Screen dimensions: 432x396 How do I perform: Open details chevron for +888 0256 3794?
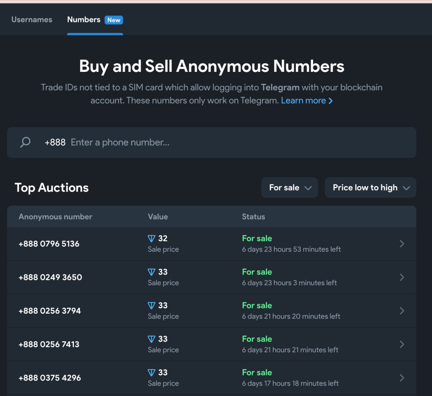402,311
